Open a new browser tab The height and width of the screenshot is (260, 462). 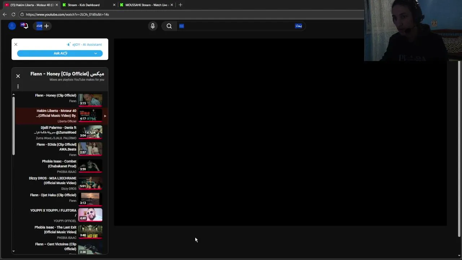click(x=180, y=5)
